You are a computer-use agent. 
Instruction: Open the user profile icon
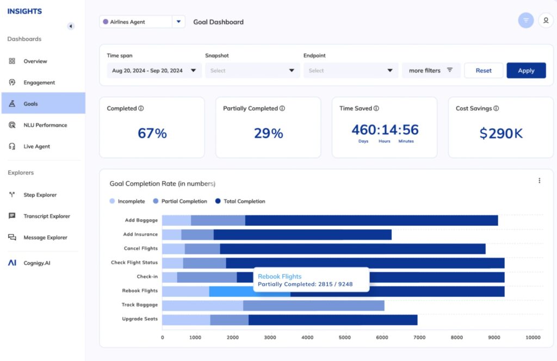[x=545, y=21]
